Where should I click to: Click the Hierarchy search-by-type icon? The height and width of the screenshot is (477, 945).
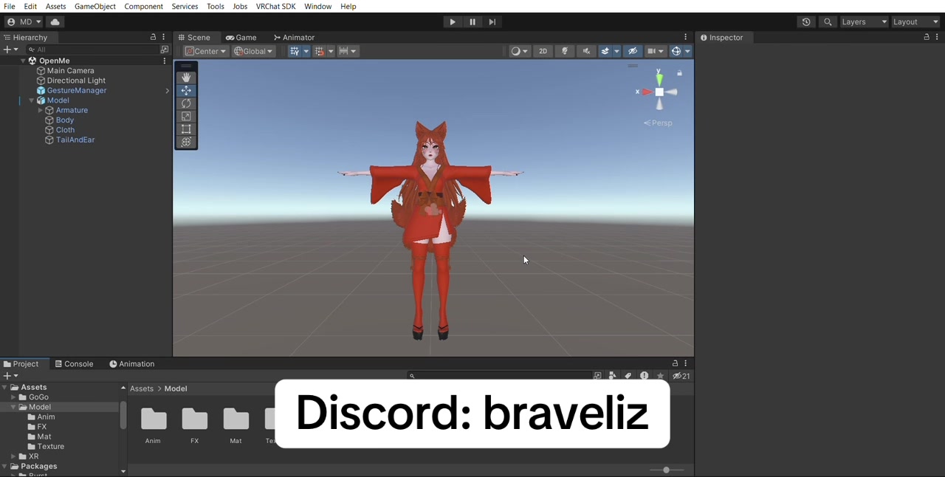pyautogui.click(x=165, y=49)
